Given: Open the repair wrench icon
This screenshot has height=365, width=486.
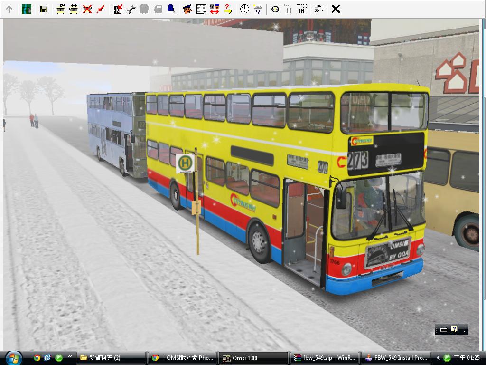Looking at the screenshot, I should (131, 9).
